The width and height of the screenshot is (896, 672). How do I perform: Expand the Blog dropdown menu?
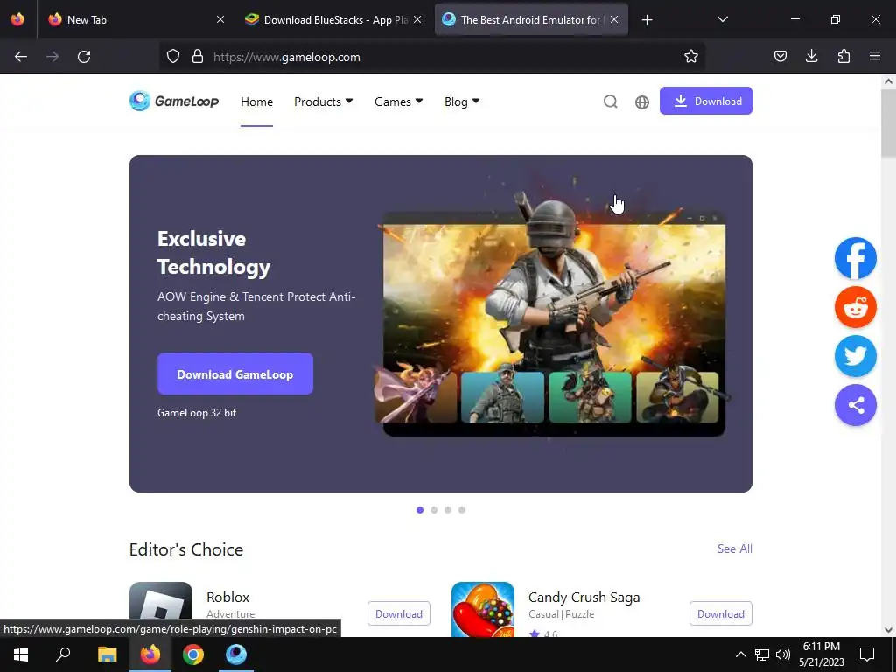coord(462,101)
